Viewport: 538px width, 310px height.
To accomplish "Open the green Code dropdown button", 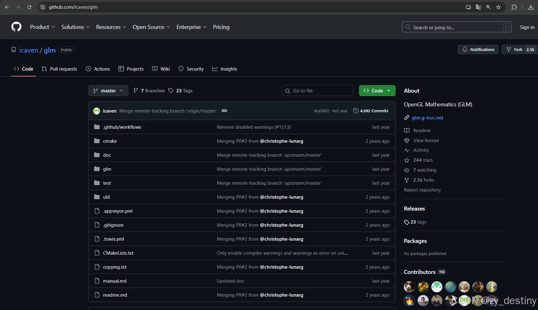I will (x=377, y=90).
